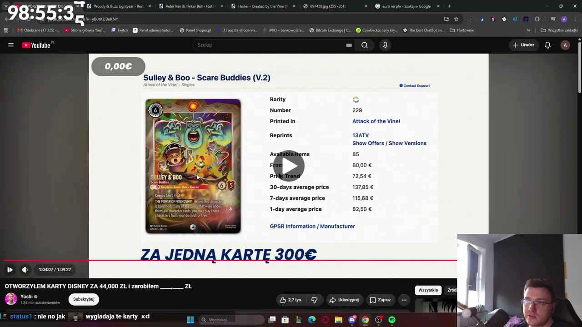Image resolution: width=582 pixels, height=327 pixels.
Task: Open the Strona główna YouTube bookmark
Action: click(x=85, y=30)
